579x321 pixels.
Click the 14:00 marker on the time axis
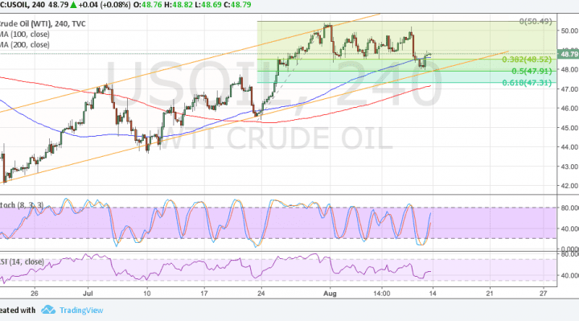click(381, 294)
